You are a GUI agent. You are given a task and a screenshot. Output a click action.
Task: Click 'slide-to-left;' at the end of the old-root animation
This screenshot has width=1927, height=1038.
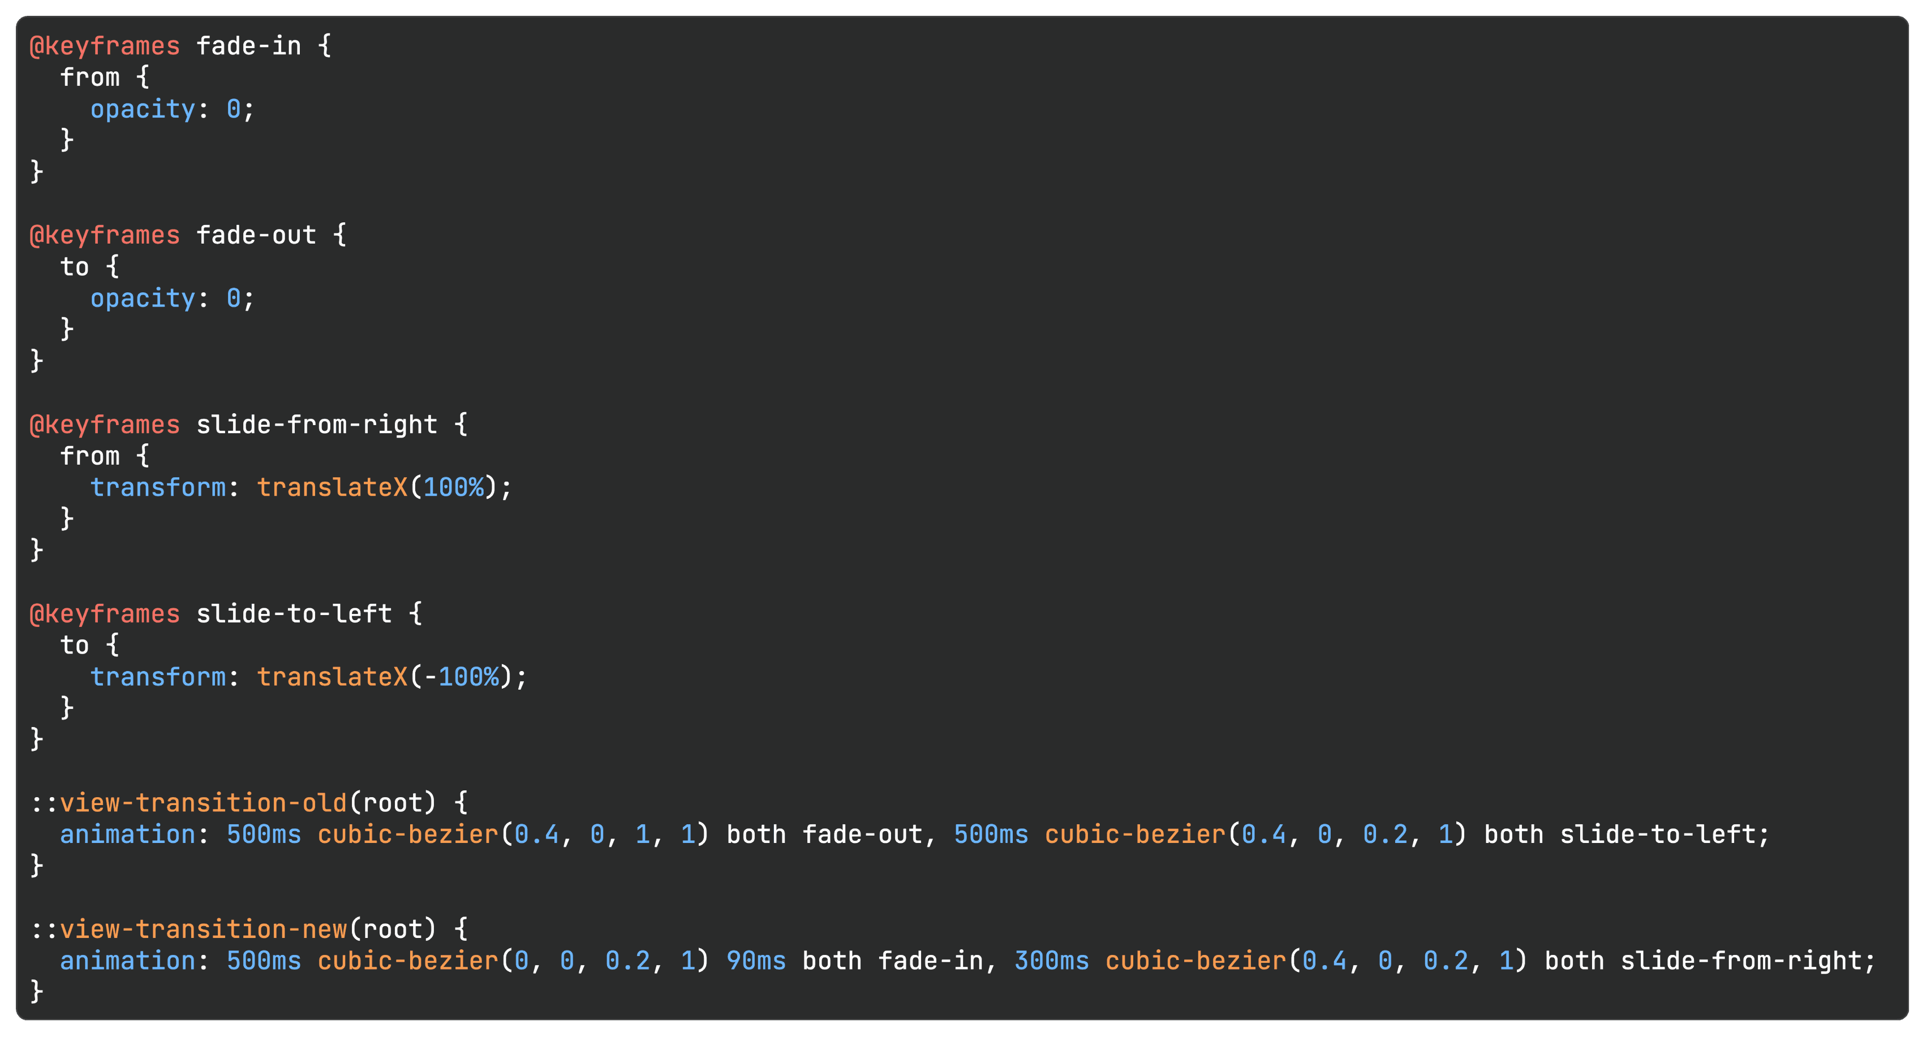1665,834
